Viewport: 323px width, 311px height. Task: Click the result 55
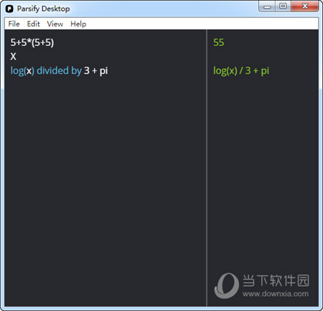point(218,42)
